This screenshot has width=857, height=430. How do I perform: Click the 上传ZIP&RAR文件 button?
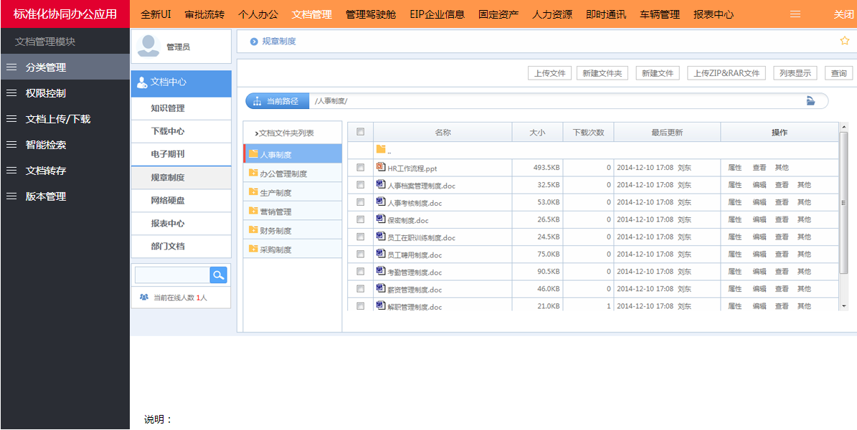click(x=726, y=73)
